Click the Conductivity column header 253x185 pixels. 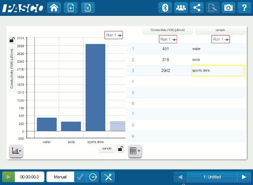(167, 30)
